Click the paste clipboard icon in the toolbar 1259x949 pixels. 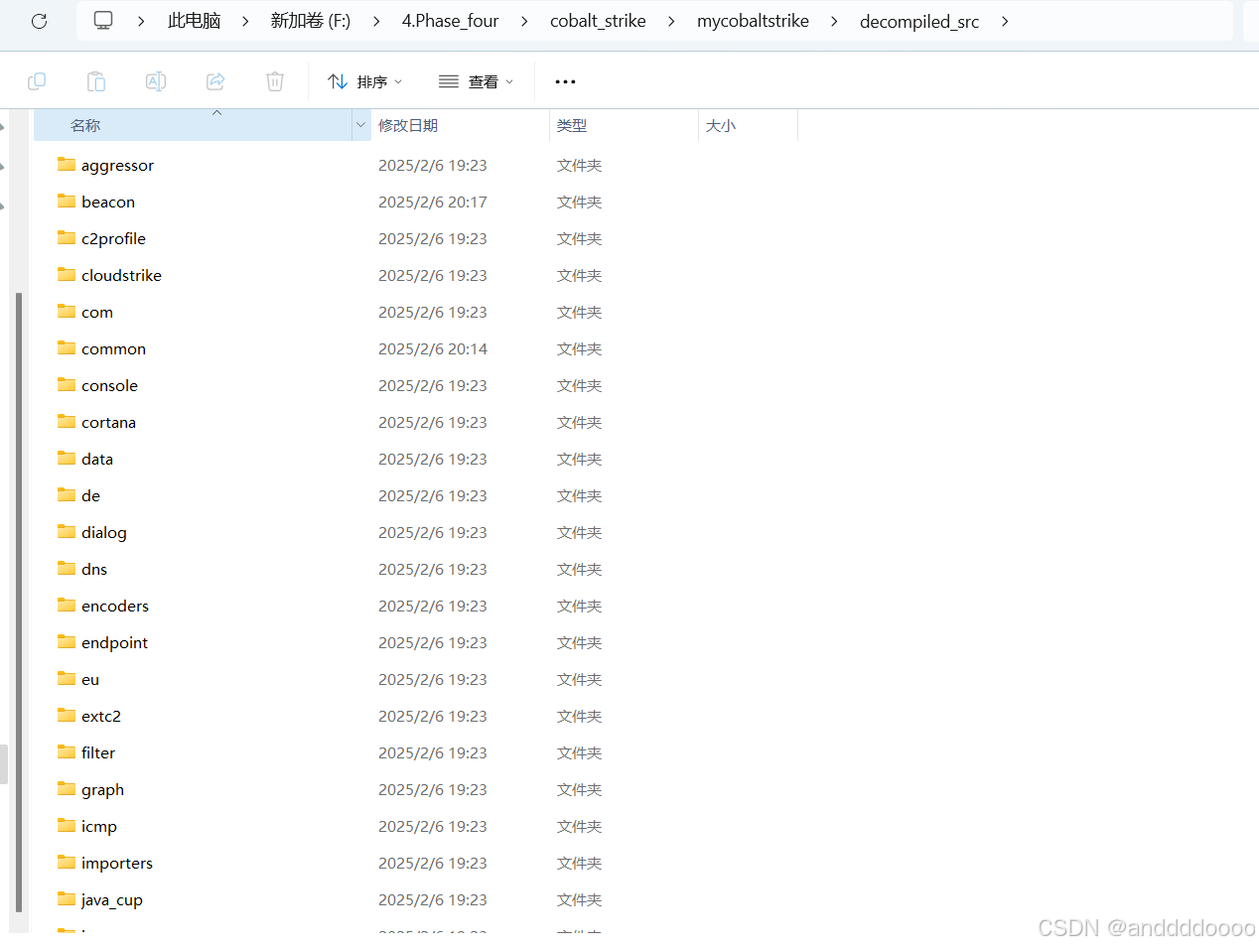[96, 81]
